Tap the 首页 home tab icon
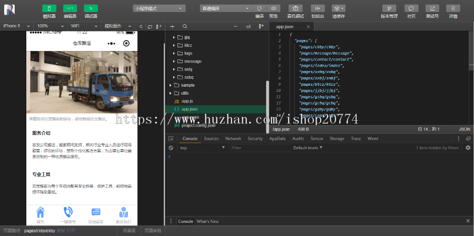The width and height of the screenshot is (474, 236). click(x=40, y=212)
